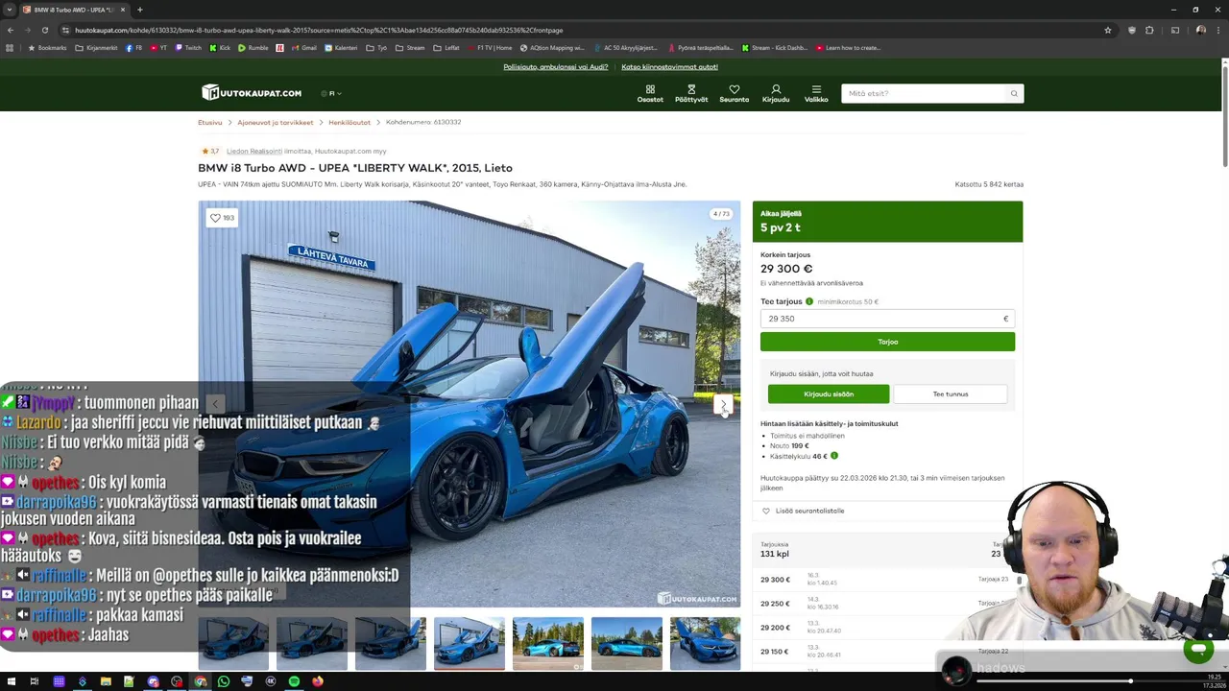Open Kirjanmerkit bookmarks folder
This screenshot has width=1229, height=691.
coord(97,48)
